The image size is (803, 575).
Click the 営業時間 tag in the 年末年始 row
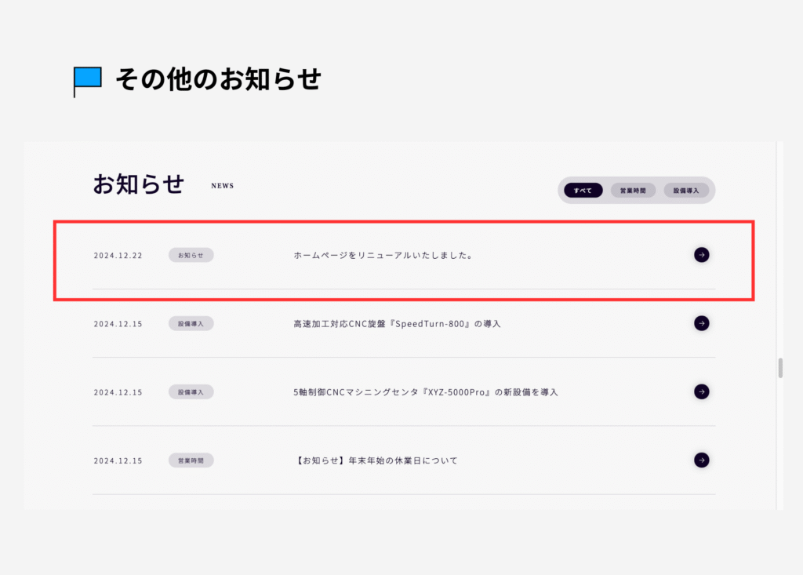(191, 460)
